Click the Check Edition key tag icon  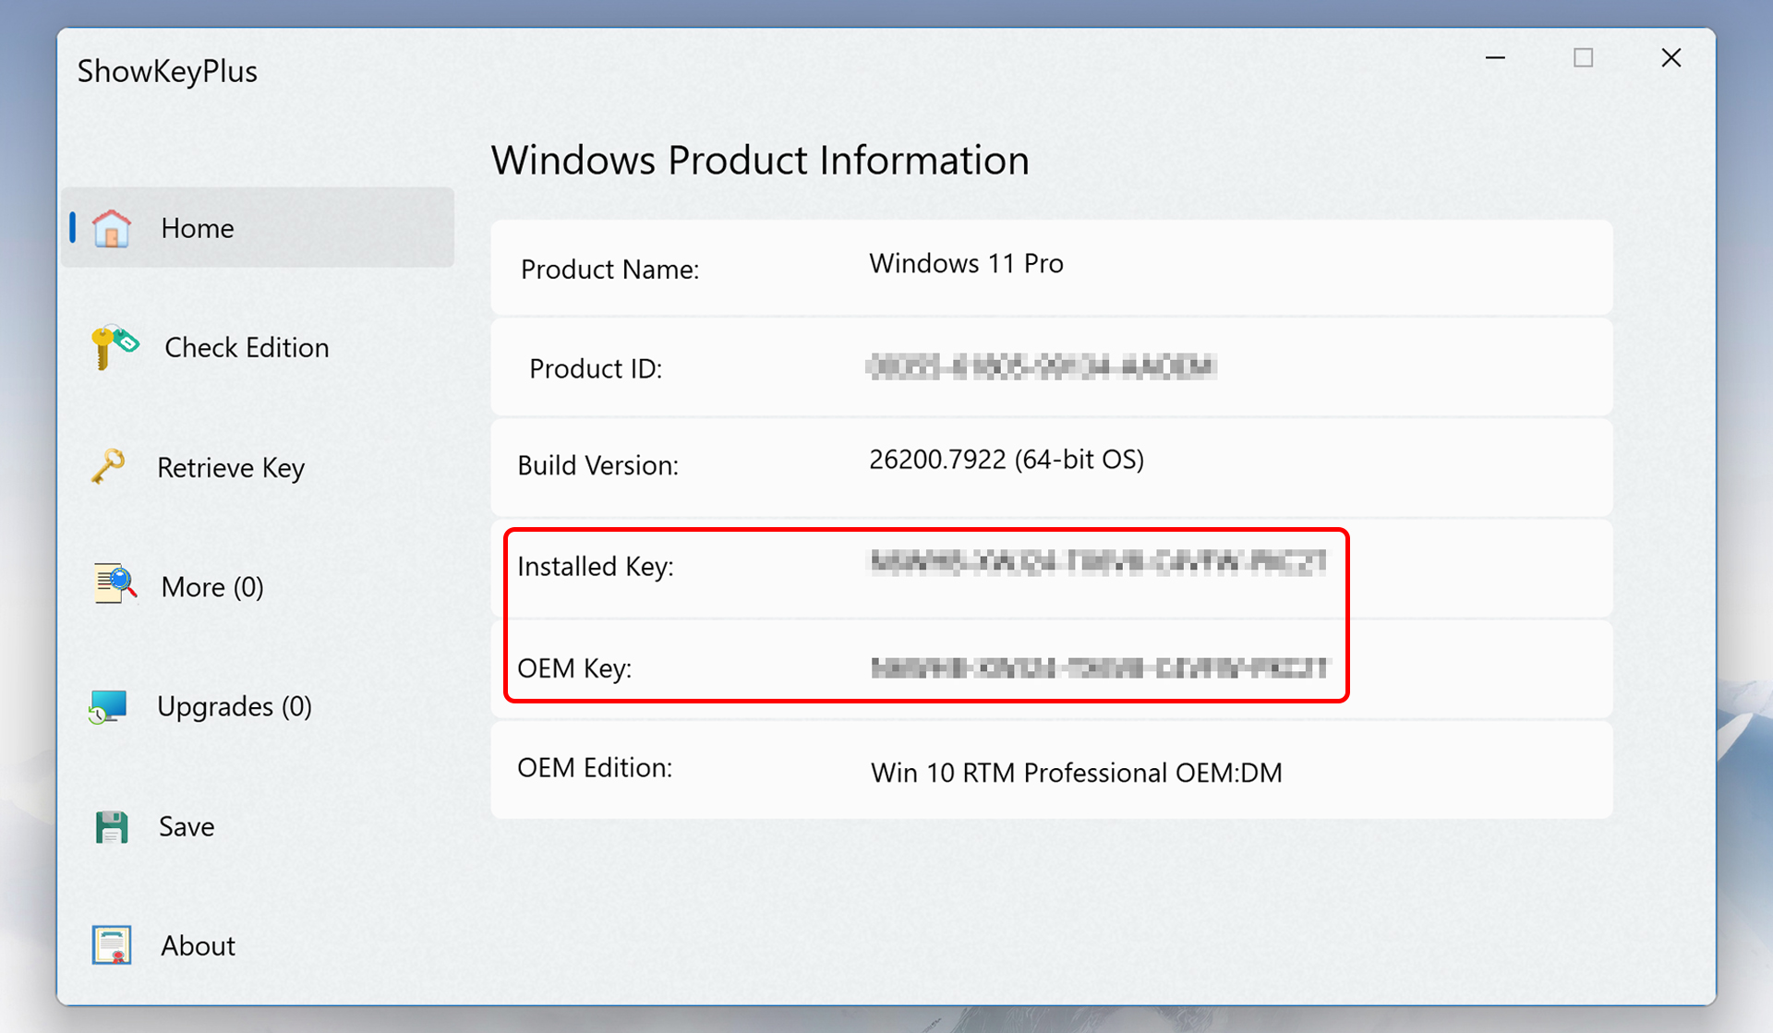tap(115, 347)
